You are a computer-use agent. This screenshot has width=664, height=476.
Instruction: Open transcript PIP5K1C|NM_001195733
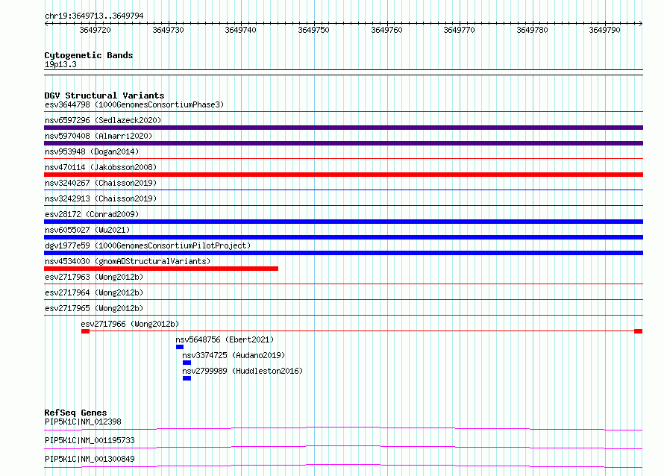(x=90, y=440)
